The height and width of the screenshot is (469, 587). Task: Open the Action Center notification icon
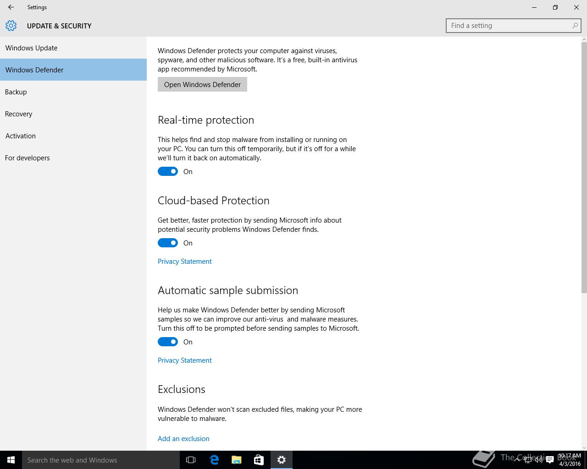click(549, 460)
